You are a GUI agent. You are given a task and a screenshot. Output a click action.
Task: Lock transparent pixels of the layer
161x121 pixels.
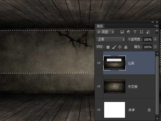pyautogui.click(x=108, y=47)
